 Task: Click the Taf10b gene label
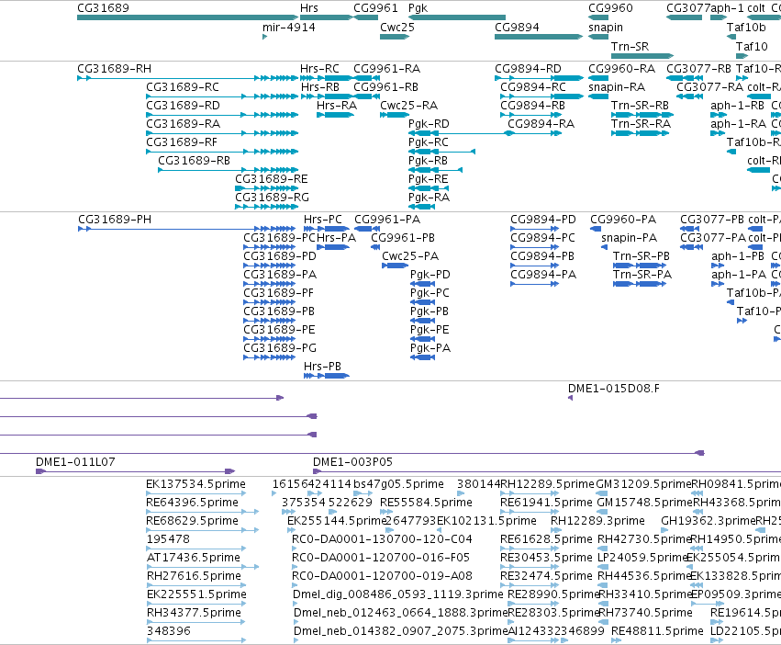point(745,28)
